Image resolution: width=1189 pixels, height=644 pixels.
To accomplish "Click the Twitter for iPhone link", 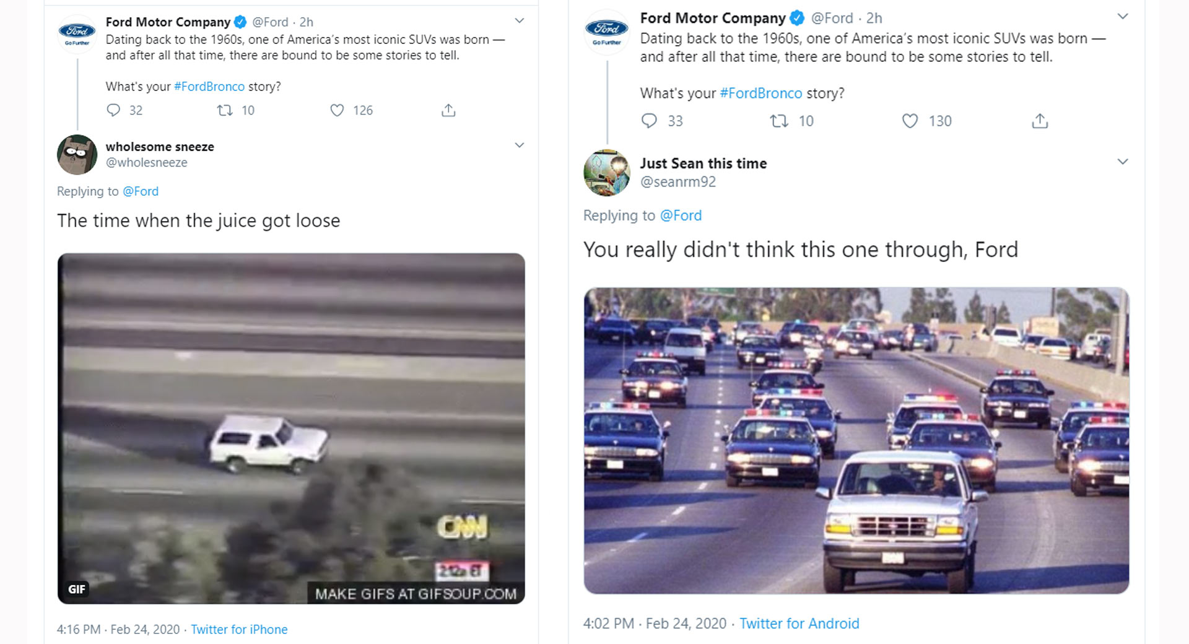I will (239, 629).
